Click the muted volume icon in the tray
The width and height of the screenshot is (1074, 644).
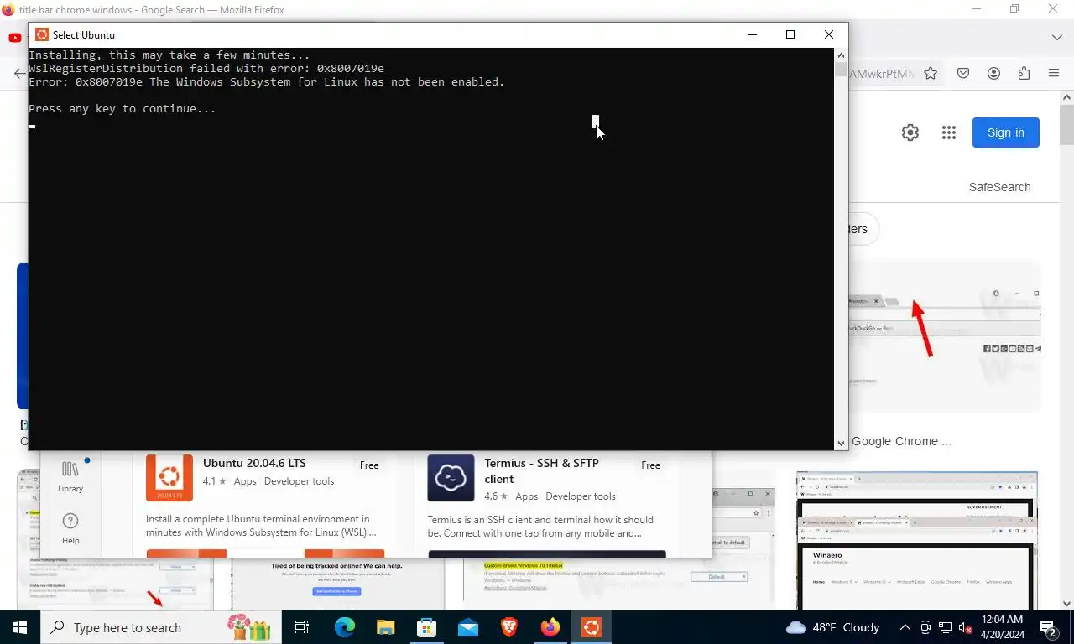965,627
